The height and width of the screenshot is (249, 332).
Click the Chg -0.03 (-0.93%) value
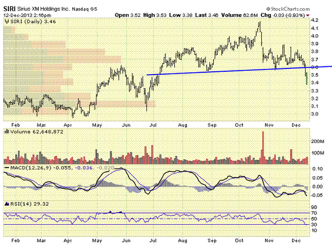[x=283, y=15]
